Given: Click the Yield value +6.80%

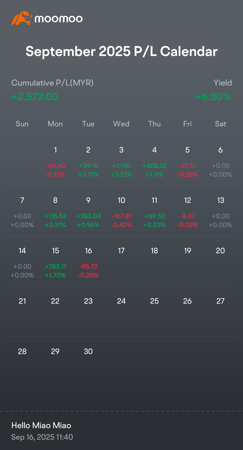Looking at the screenshot, I should coord(213,97).
